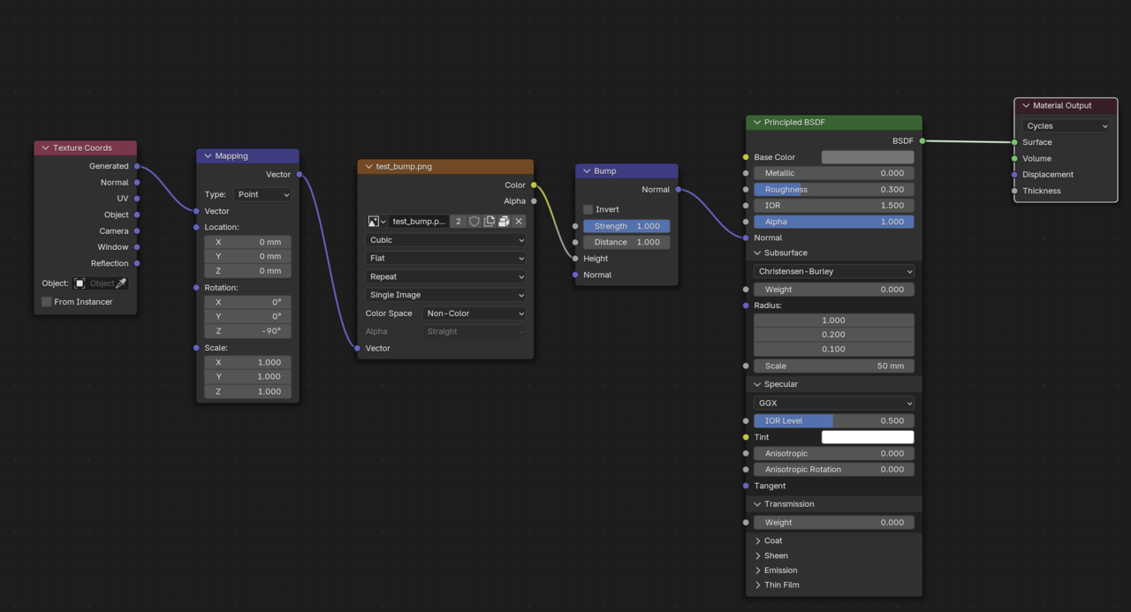Image resolution: width=1131 pixels, height=612 pixels.
Task: Click the fake user shield icon
Action: coord(474,222)
